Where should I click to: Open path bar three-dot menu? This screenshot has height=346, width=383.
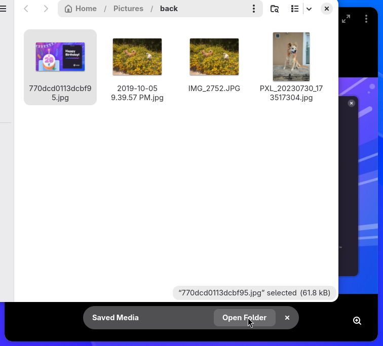(254, 9)
